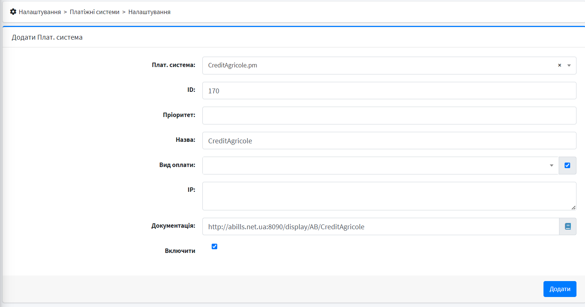
Task: Click inside the IP text area
Action: pos(389,196)
